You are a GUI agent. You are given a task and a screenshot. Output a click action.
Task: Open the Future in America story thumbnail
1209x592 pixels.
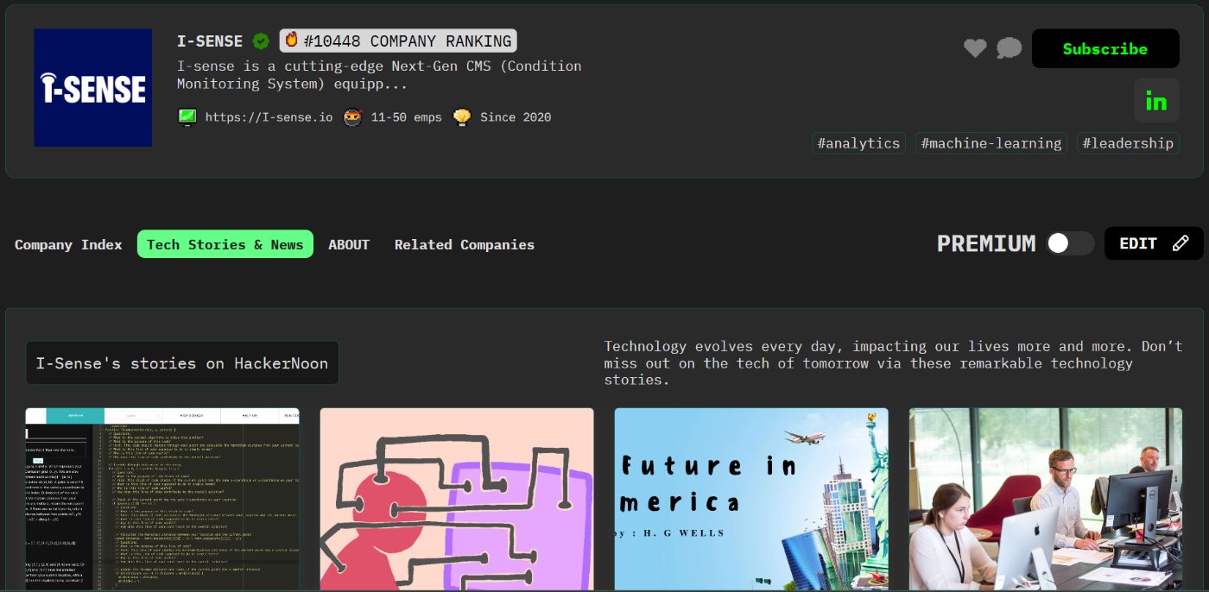click(x=750, y=499)
